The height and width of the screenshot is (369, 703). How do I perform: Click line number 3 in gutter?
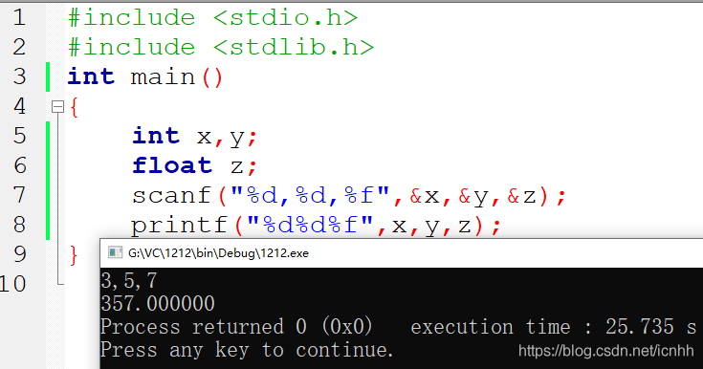point(19,76)
